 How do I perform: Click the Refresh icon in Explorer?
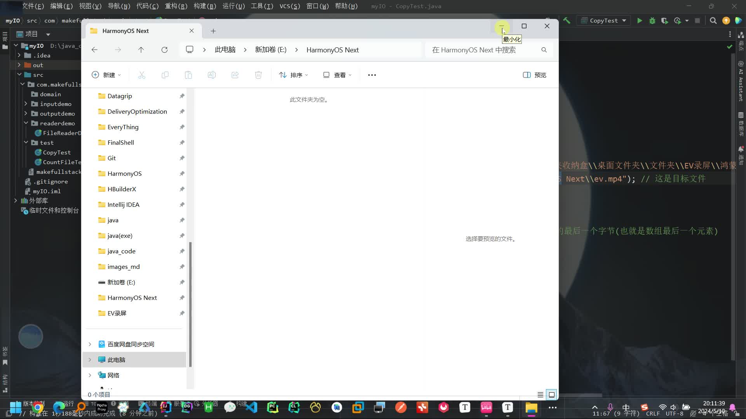(164, 50)
